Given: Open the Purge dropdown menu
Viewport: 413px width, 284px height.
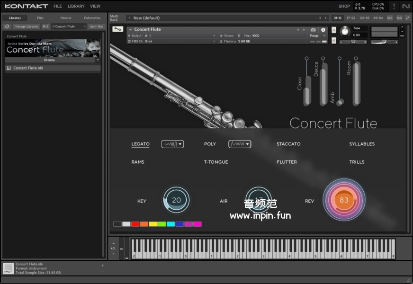Looking at the screenshot, I should pyautogui.click(x=324, y=35).
